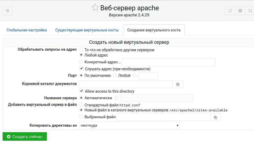
Task: Select Любой port radio option
Action: 115,75
